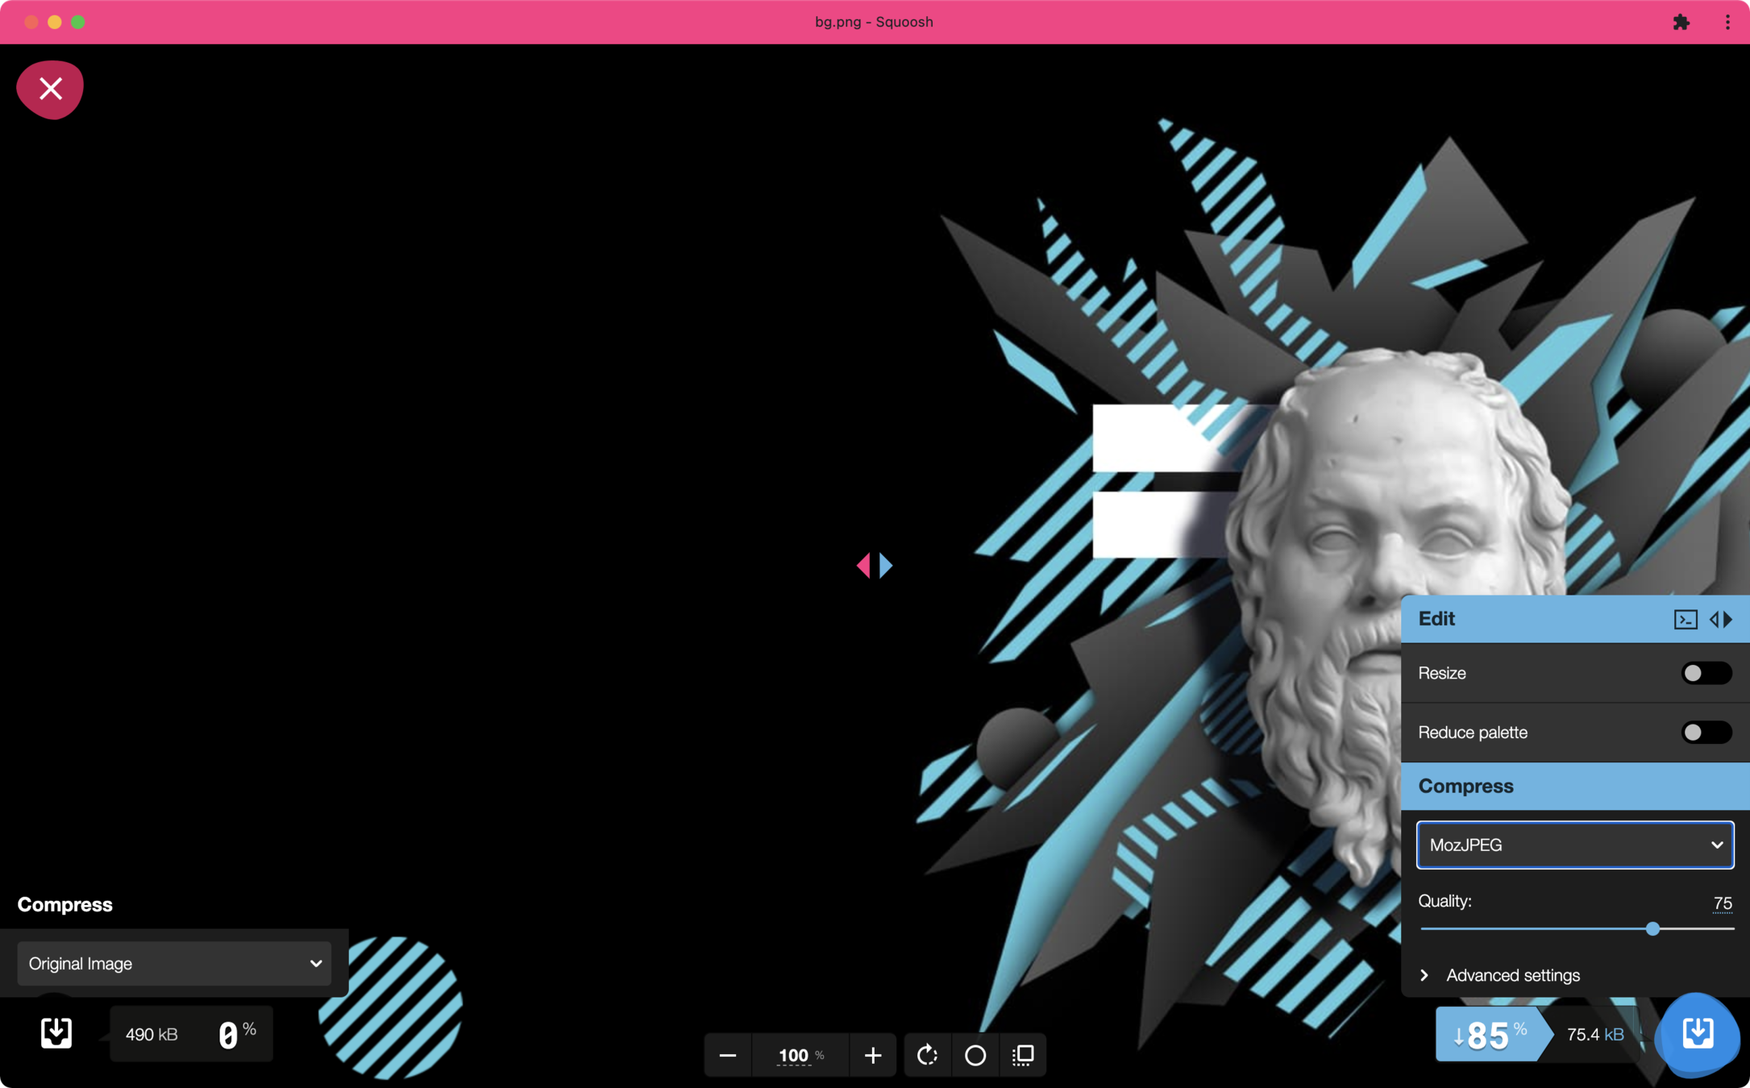Open the Original Image dropdown
This screenshot has height=1088, width=1750.
point(174,964)
